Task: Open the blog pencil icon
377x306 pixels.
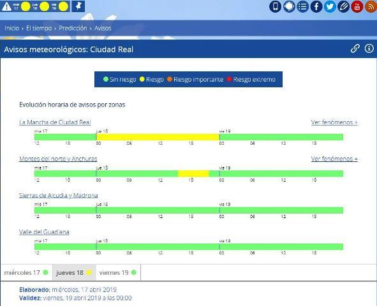Action: click(344, 6)
